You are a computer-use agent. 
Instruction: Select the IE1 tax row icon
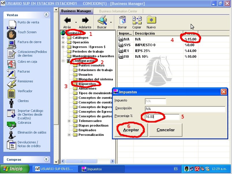click(121, 51)
